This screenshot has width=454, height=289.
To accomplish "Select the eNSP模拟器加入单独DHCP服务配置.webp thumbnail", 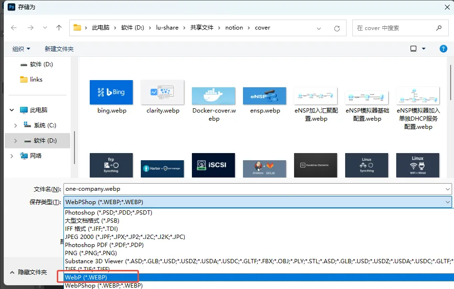I will (x=418, y=96).
